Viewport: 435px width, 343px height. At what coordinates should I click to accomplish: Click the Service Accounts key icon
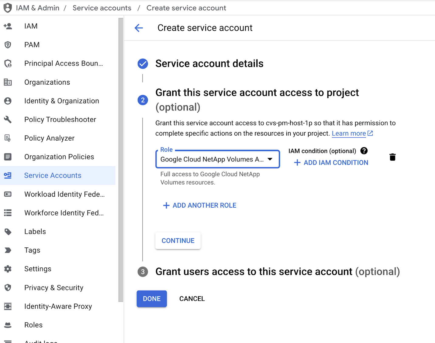(8, 175)
